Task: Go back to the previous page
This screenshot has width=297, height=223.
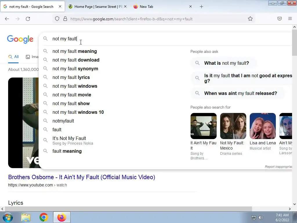Action: pyautogui.click(x=7, y=19)
